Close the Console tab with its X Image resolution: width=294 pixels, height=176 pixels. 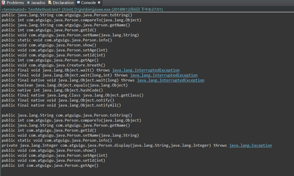[x=99, y=3]
